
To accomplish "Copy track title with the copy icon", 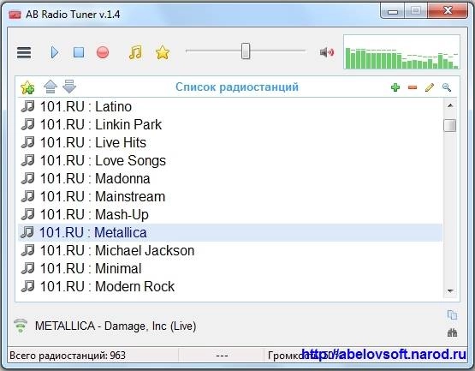I will point(452,315).
